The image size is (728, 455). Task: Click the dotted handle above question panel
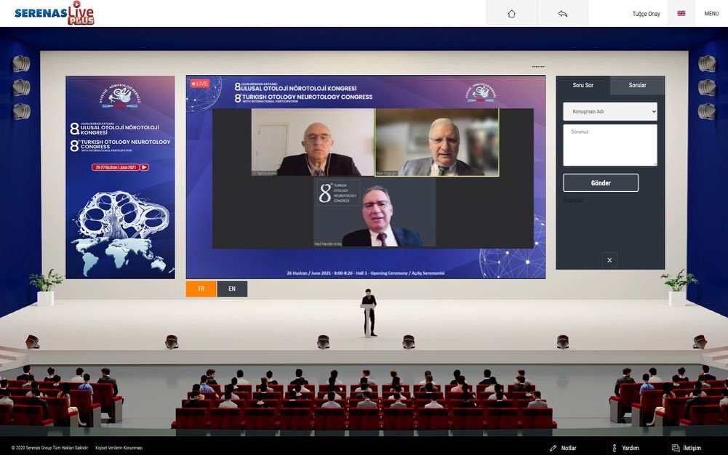538,67
